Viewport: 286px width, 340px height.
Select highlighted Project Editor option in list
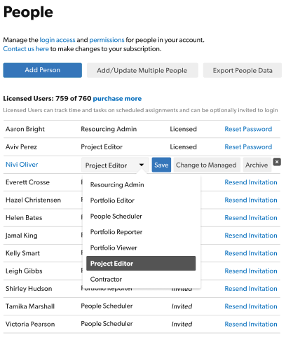pyautogui.click(x=141, y=264)
